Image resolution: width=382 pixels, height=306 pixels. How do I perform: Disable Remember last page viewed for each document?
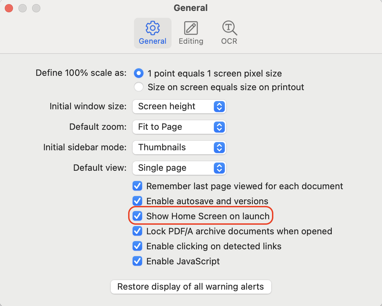(x=137, y=186)
